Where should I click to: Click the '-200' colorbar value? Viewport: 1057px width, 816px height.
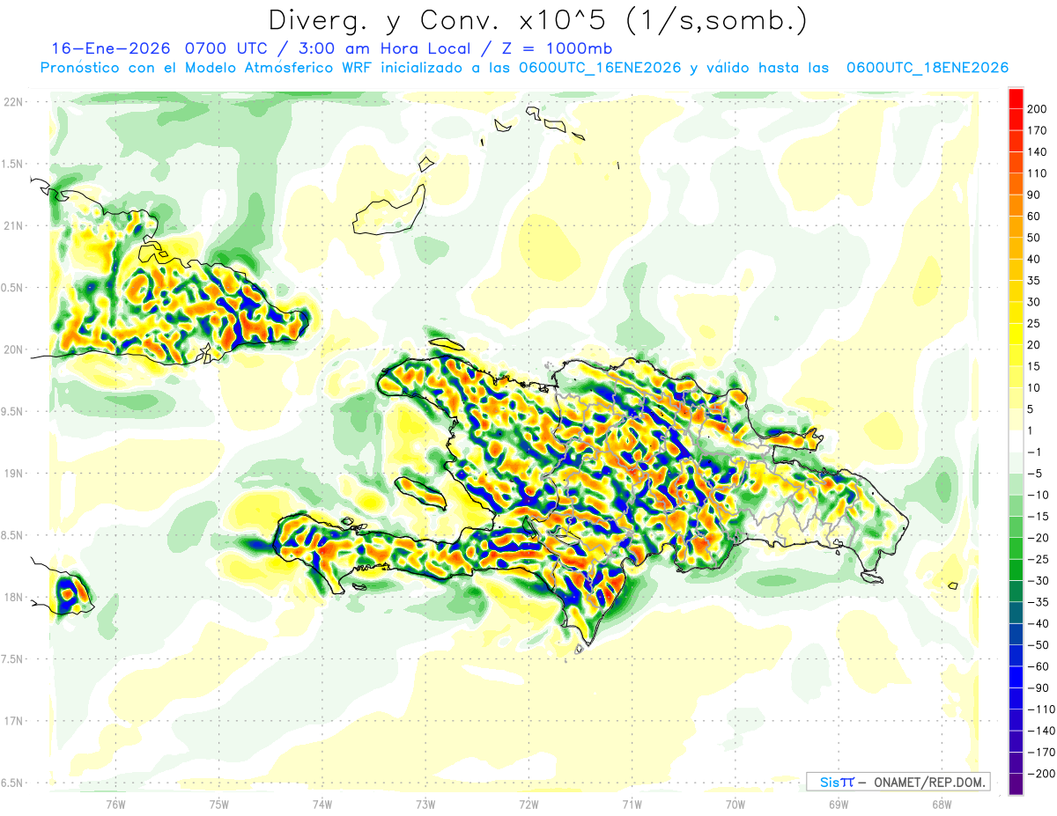(x=1042, y=774)
